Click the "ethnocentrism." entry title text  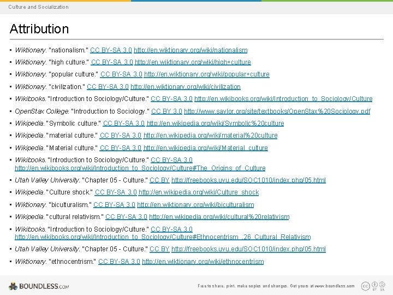click(73, 261)
